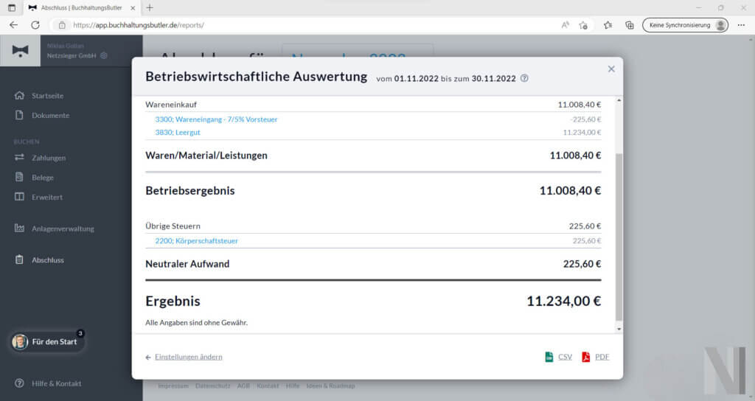755x401 pixels.
Task: Open Startseite in the sidebar
Action: 47,96
